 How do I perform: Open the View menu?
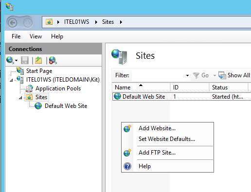36,36
